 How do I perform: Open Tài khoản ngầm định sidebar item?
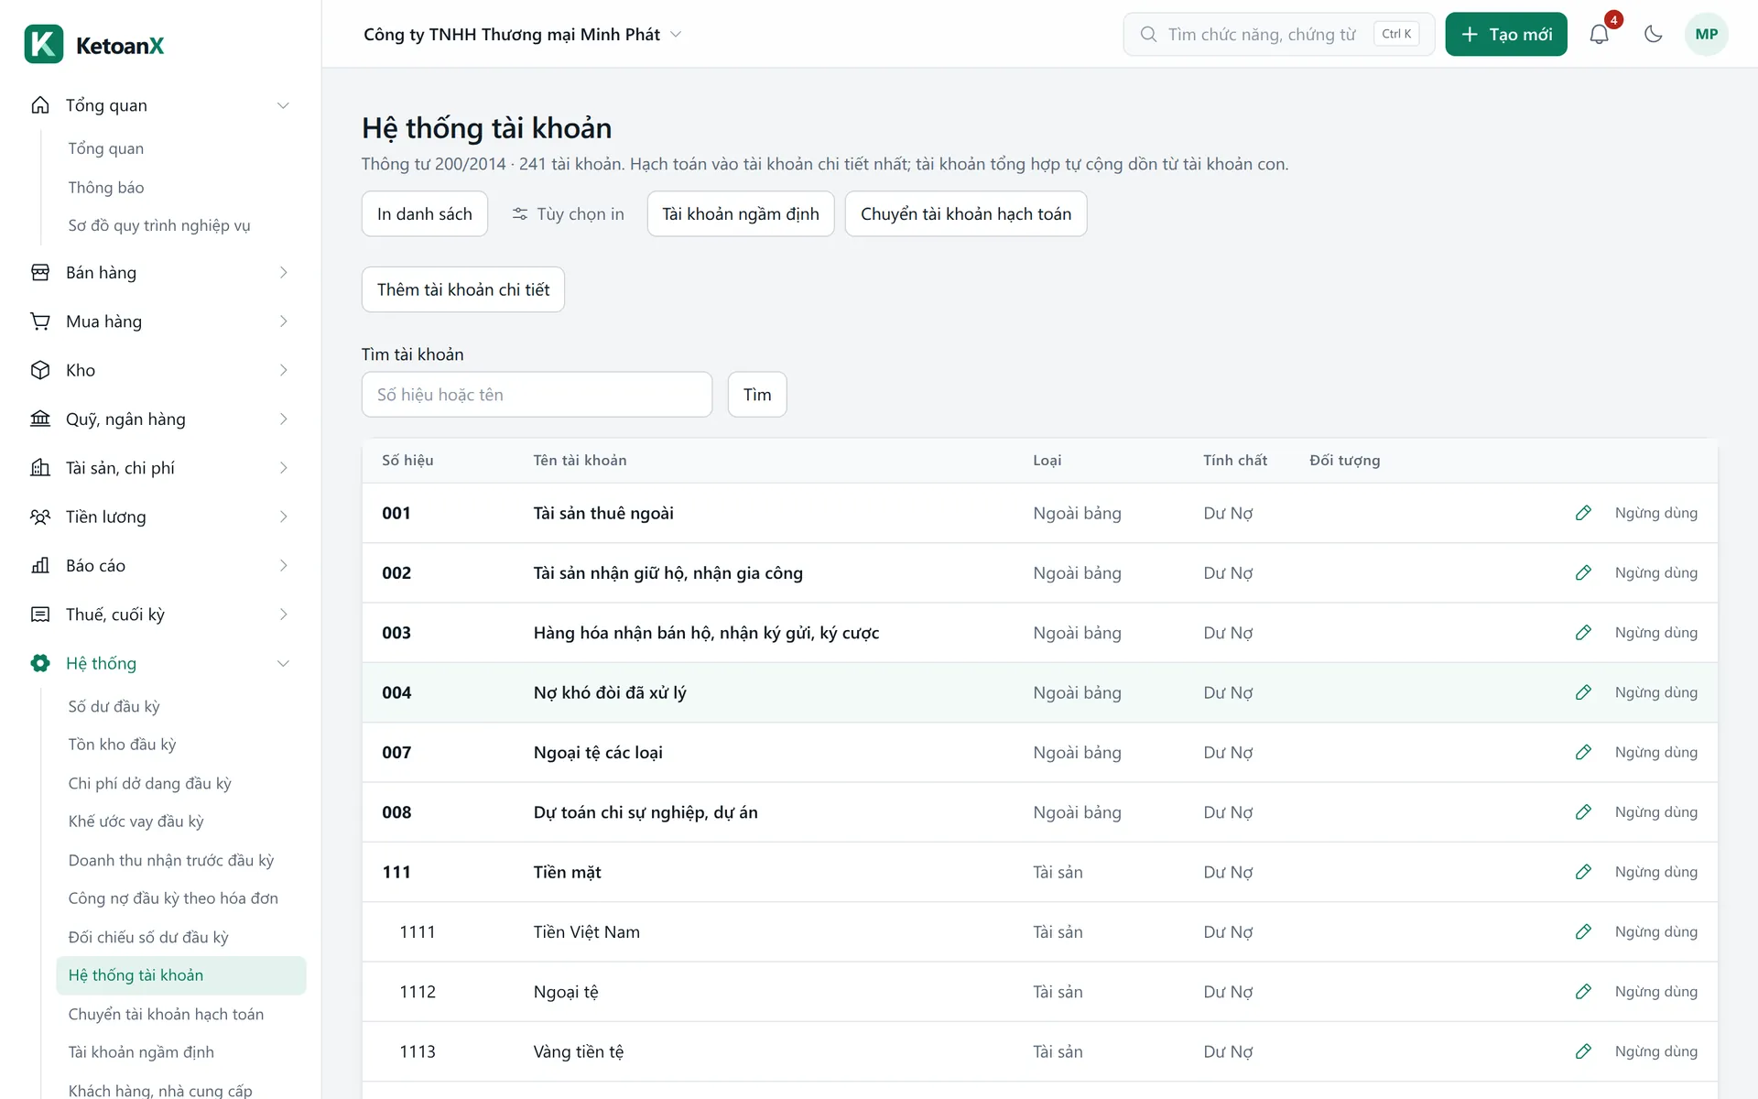(x=141, y=1051)
